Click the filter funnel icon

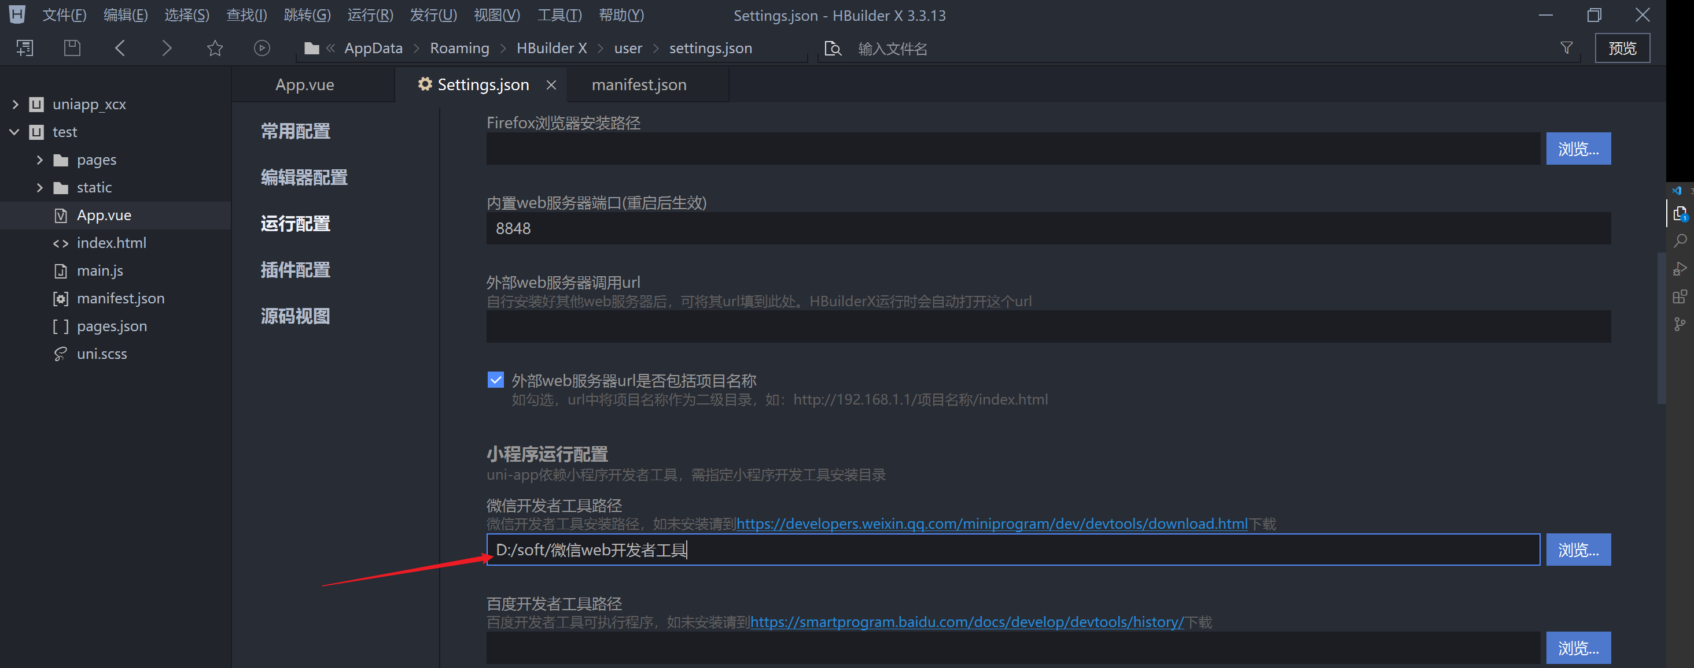[x=1566, y=48]
